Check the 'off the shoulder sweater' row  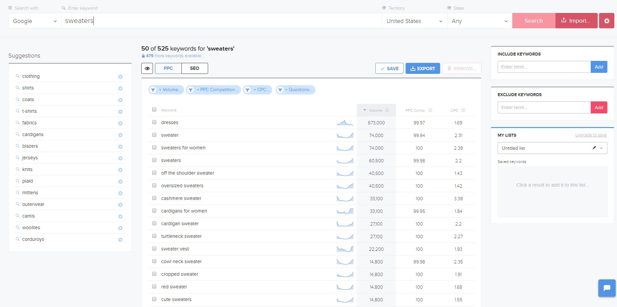(154, 173)
